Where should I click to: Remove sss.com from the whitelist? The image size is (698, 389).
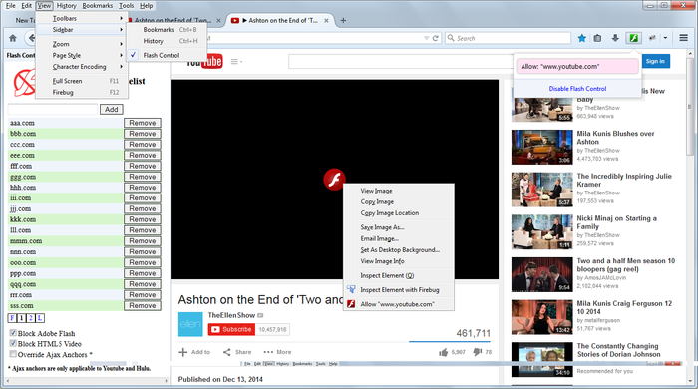[143, 306]
